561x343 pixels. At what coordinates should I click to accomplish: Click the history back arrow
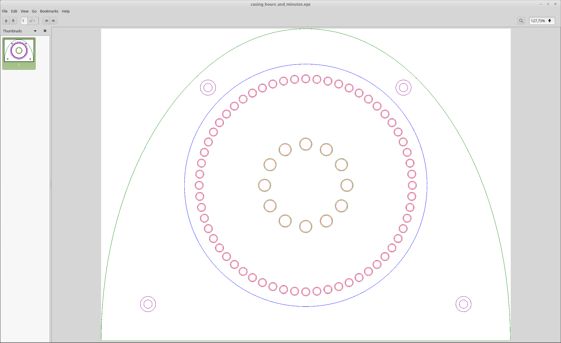tap(46, 21)
